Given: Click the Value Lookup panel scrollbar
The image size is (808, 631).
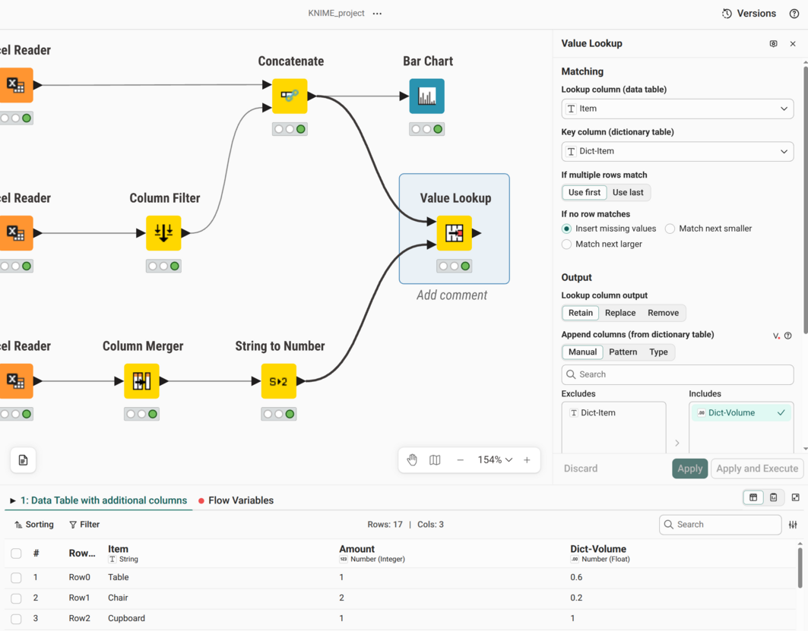Looking at the screenshot, I should pyautogui.click(x=805, y=200).
